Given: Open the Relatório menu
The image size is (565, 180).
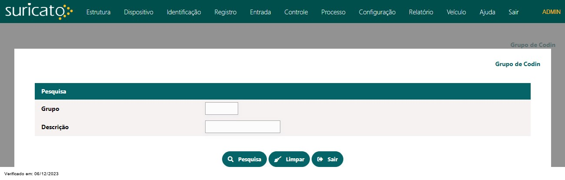Looking at the screenshot, I should coord(421,12).
